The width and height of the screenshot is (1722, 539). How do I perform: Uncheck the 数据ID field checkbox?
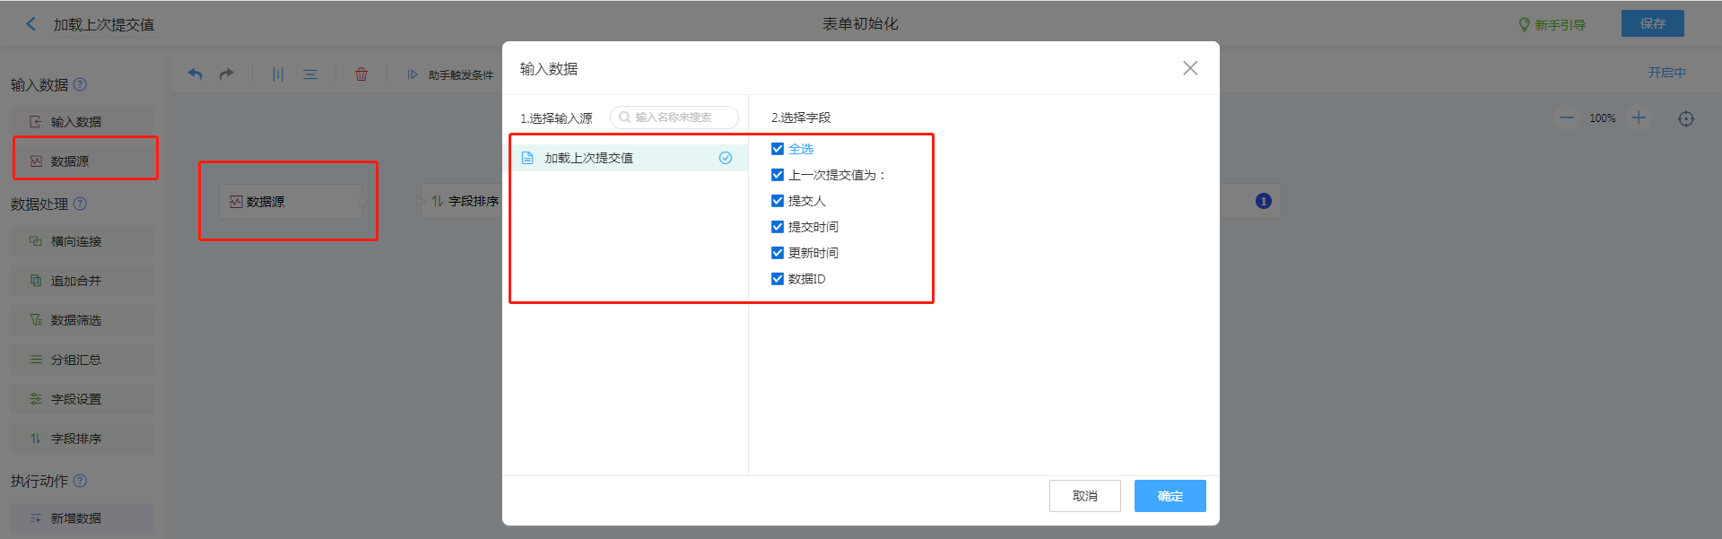click(x=778, y=279)
